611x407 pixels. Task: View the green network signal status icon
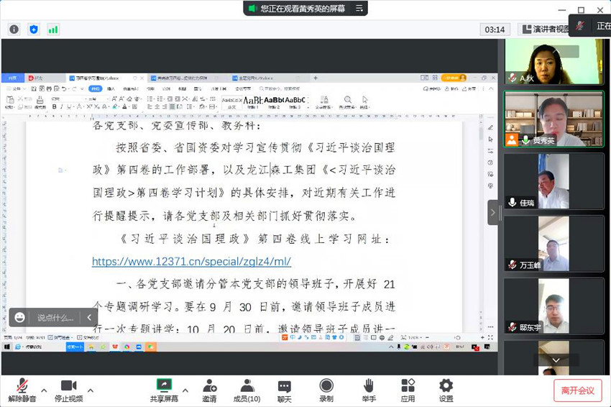pos(53,29)
